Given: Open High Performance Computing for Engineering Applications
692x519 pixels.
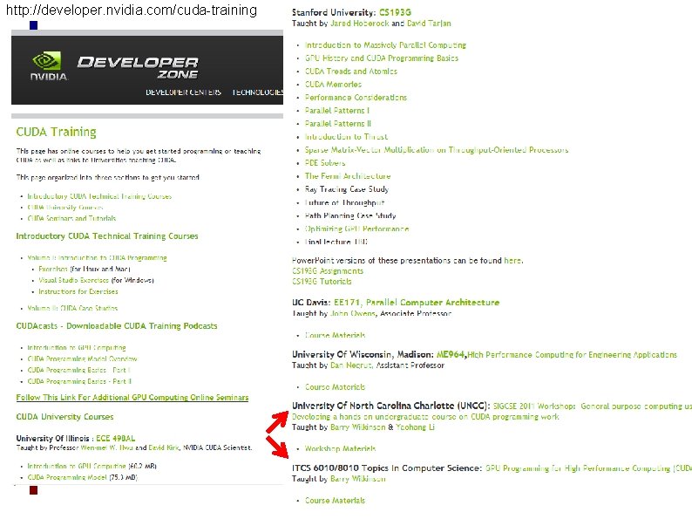Looking at the screenshot, I should 572,355.
